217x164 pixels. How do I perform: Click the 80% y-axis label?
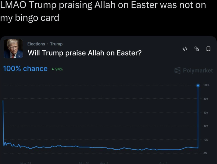[206, 99]
